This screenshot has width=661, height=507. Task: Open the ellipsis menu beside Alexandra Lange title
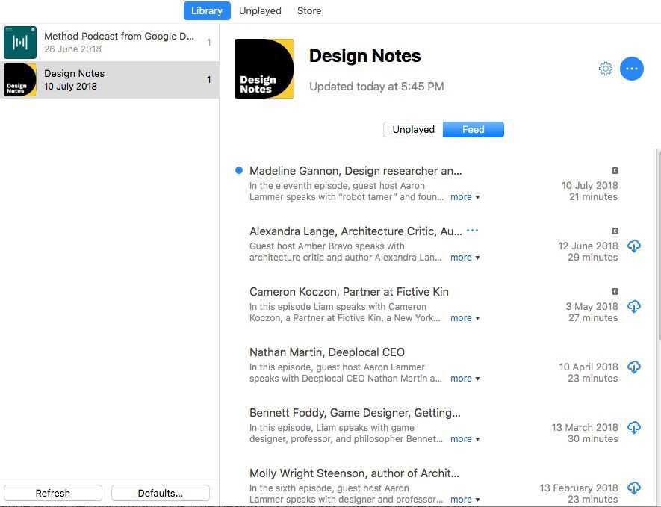coord(472,231)
